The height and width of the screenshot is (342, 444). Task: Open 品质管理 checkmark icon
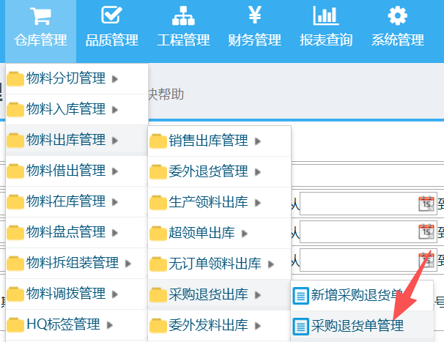tap(111, 15)
